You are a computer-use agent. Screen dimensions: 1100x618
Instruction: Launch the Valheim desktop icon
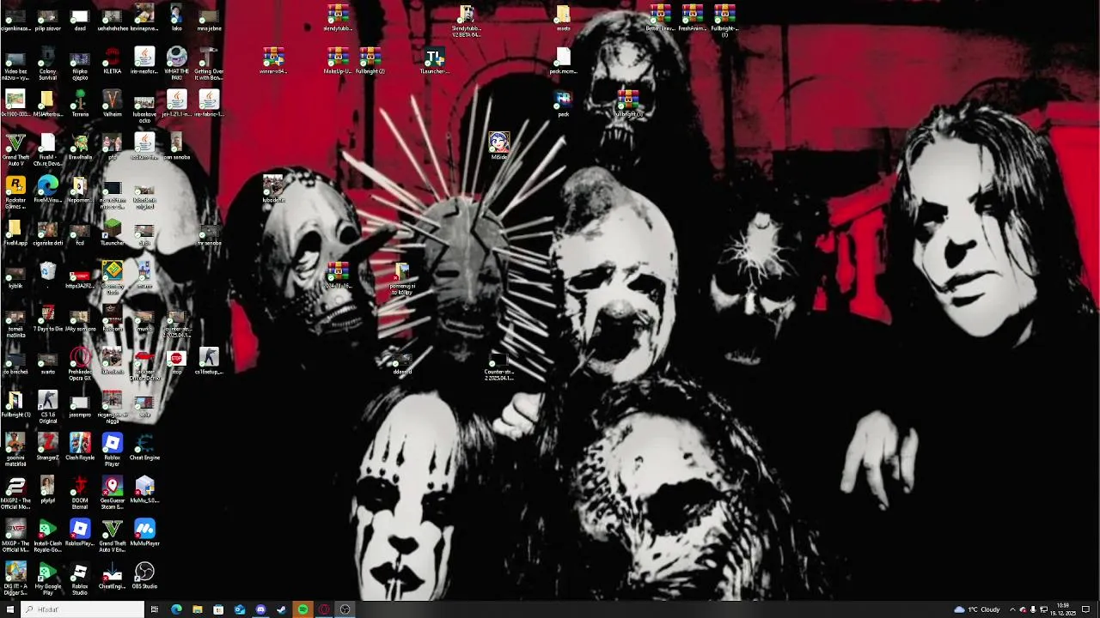tap(112, 105)
